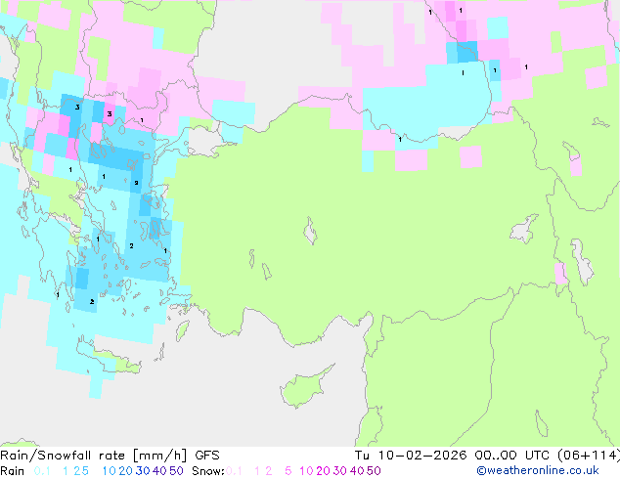This screenshot has height=479, width=620.
Task: Select the Snow legend value 50
Action: tap(374, 471)
